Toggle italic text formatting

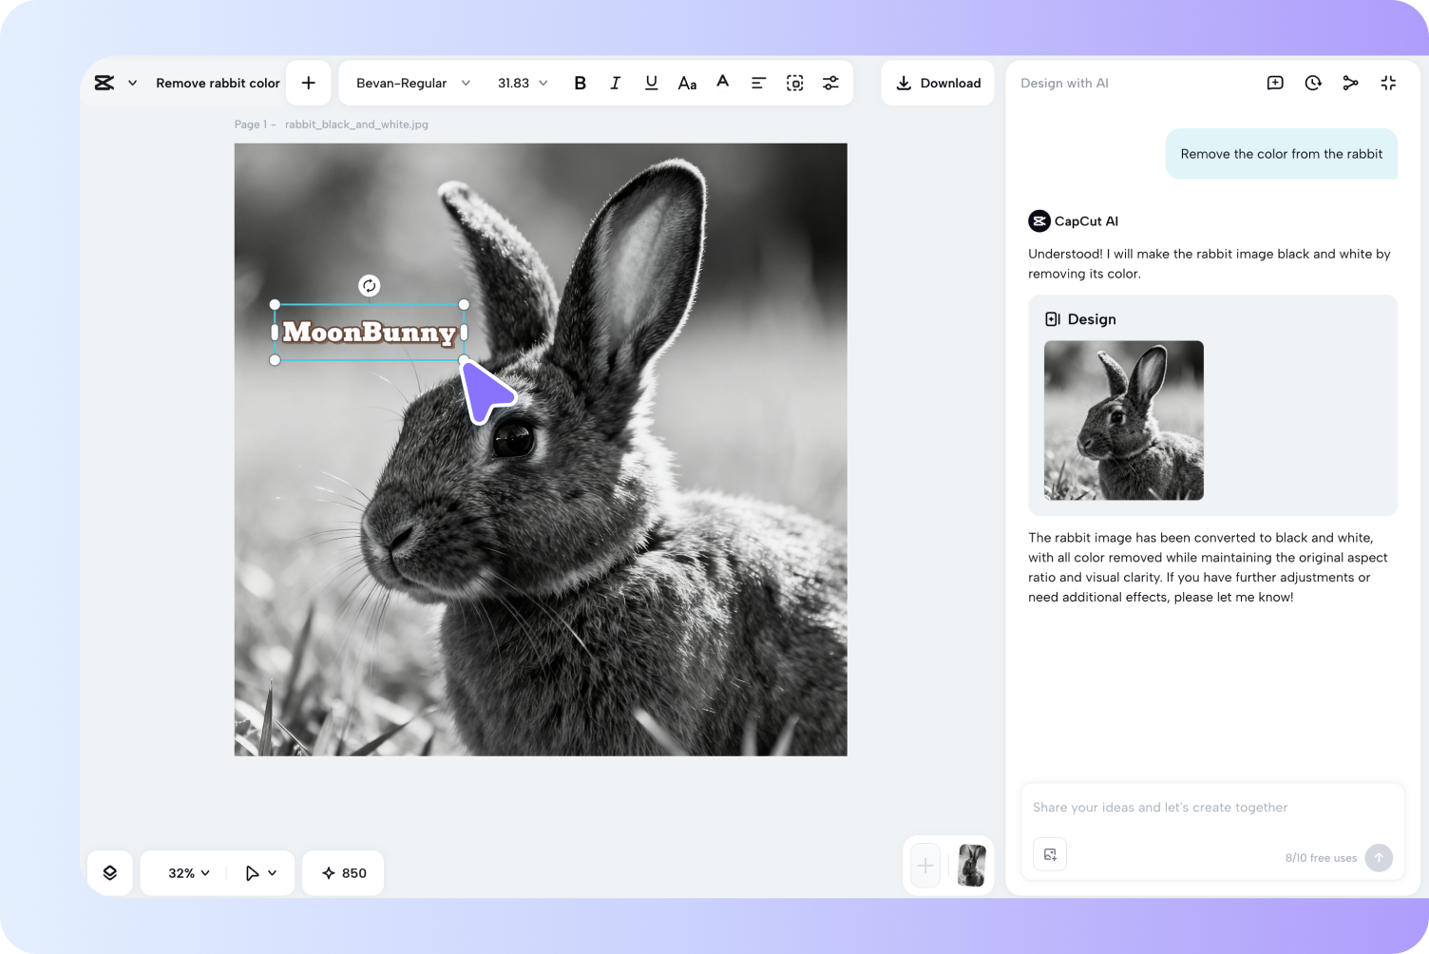tap(615, 84)
